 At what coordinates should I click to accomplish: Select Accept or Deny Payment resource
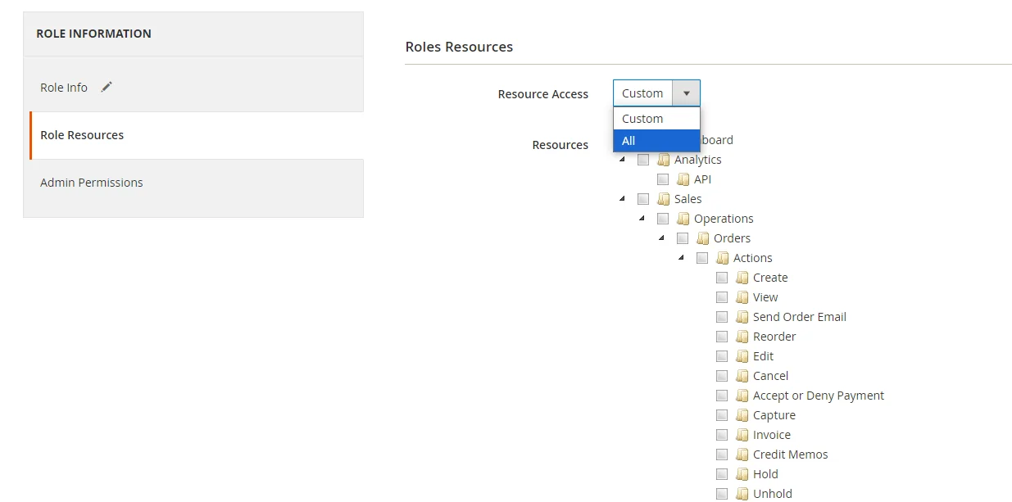818,396
